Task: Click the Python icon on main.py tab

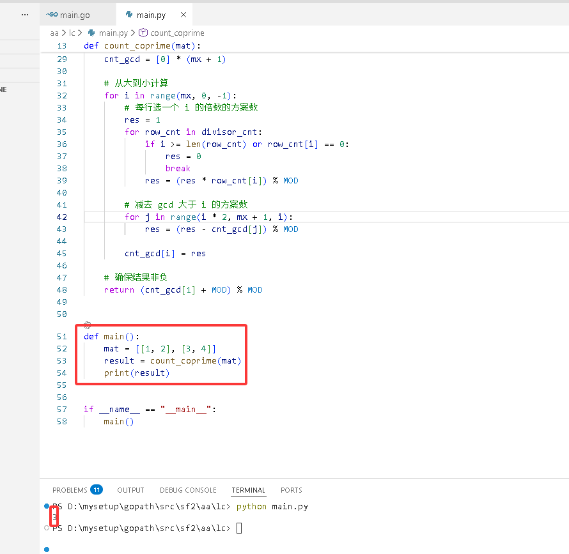Action: point(129,15)
